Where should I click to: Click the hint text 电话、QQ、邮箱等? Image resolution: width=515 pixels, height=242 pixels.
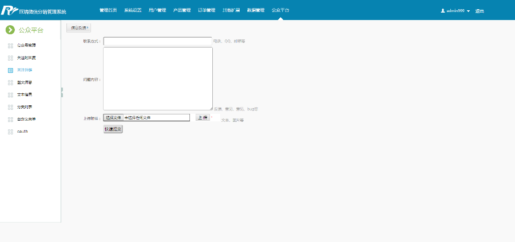pyautogui.click(x=229, y=41)
